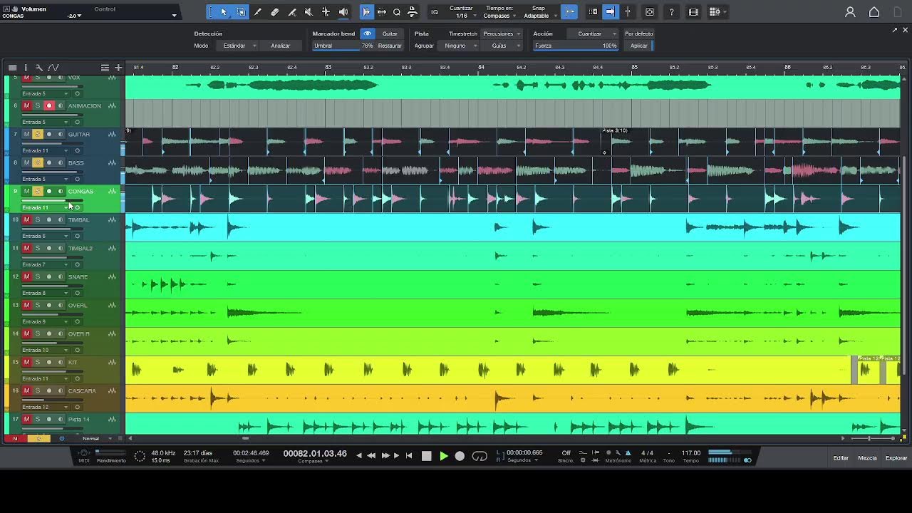Viewport: 912px width, 513px height.
Task: Adjust the Fuerza strength slider
Action: pos(576,46)
